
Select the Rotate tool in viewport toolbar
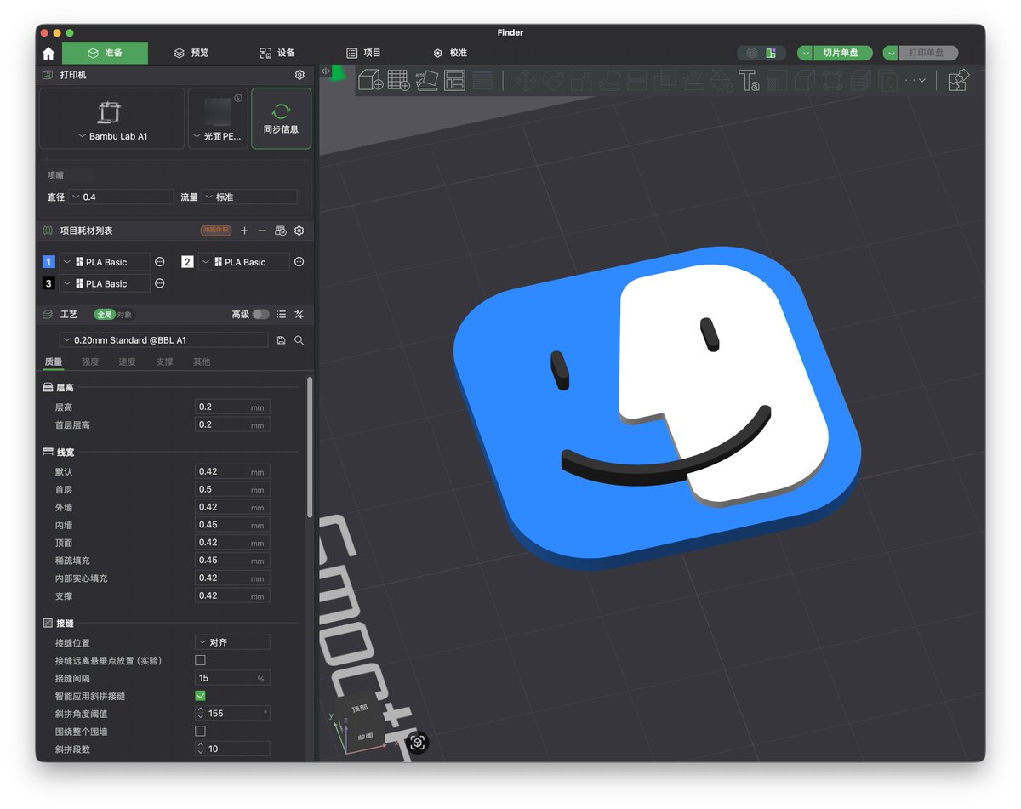click(x=554, y=81)
